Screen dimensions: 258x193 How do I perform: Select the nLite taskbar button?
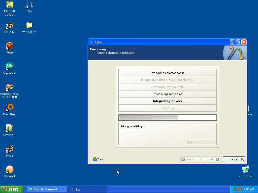pyautogui.click(x=87, y=189)
